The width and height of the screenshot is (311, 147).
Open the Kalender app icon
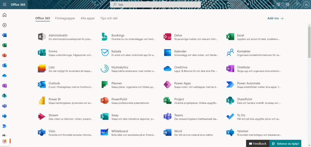pyautogui.click(x=167, y=53)
